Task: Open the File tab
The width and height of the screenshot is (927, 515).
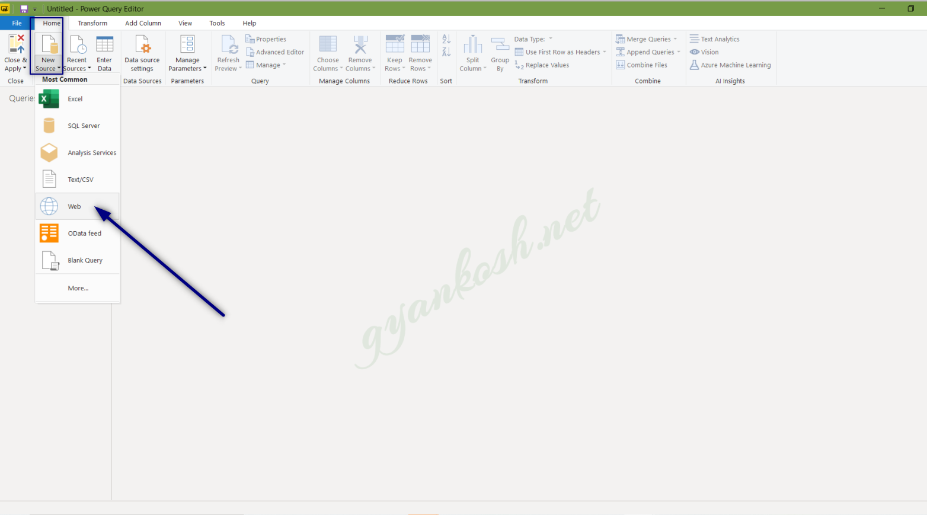Action: [17, 23]
